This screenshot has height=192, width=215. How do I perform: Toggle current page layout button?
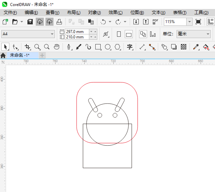[153, 34]
